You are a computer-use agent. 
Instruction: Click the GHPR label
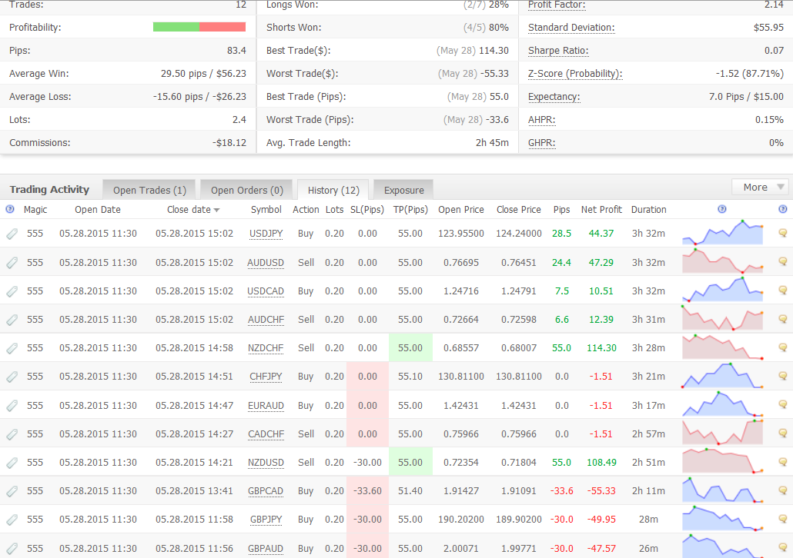[542, 144]
